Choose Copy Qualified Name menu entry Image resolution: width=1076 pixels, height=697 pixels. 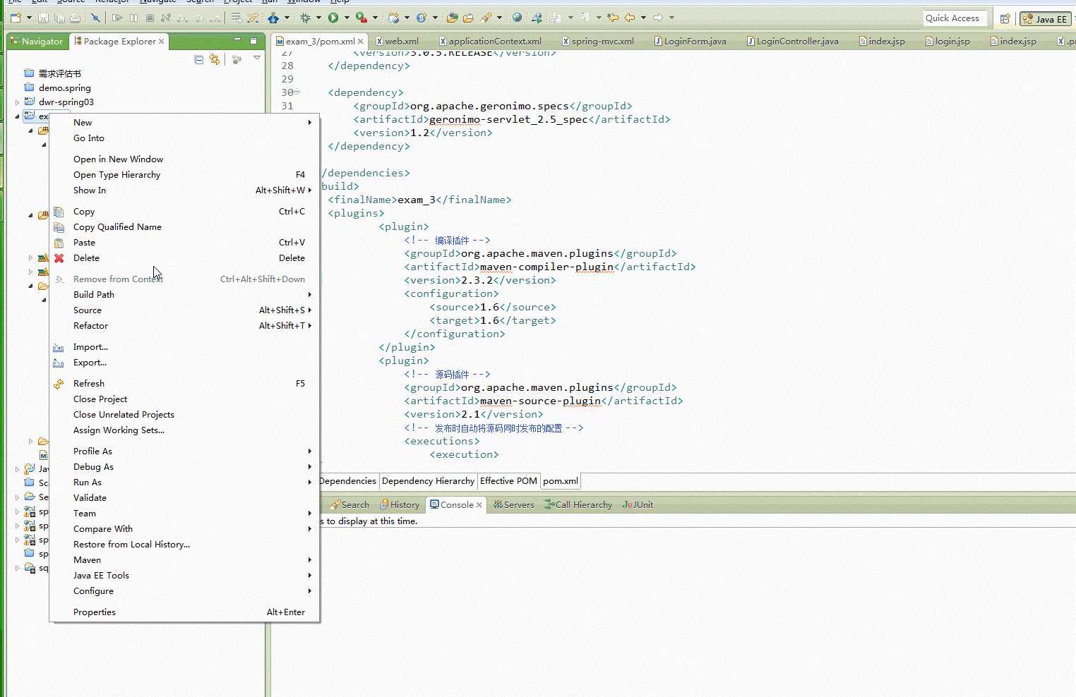(184, 227)
